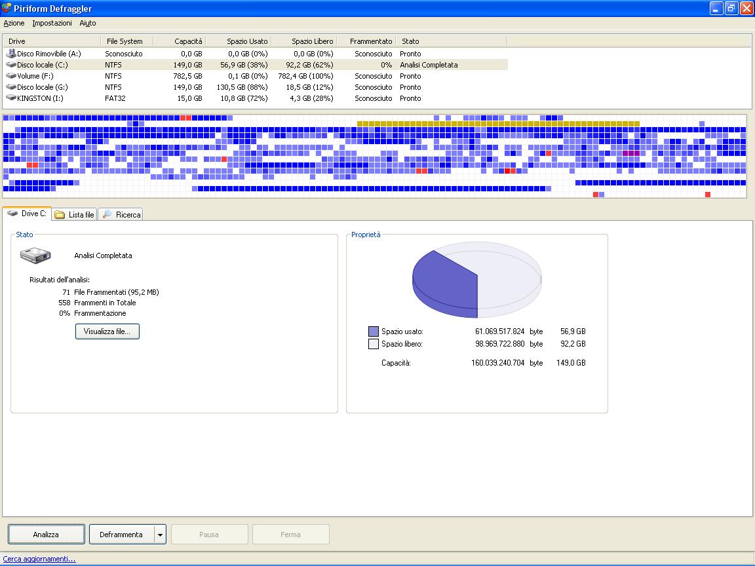
Task: Open the Impostazioni menu
Action: [52, 23]
